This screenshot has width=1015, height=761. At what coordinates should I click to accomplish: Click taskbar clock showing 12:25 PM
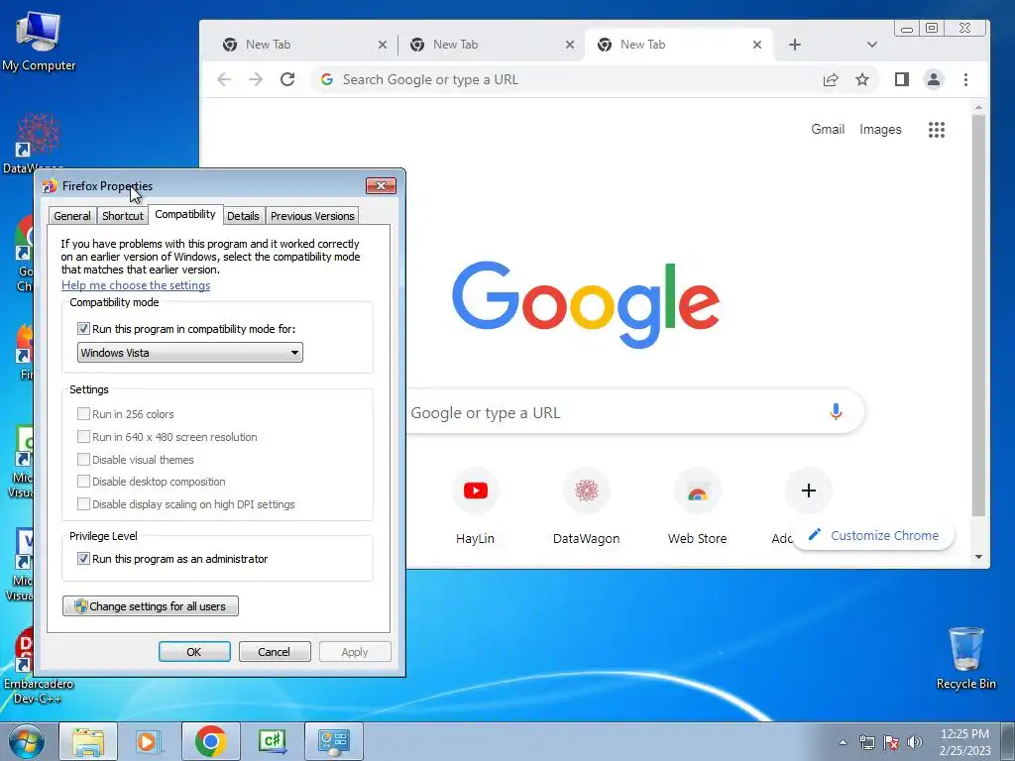964,742
